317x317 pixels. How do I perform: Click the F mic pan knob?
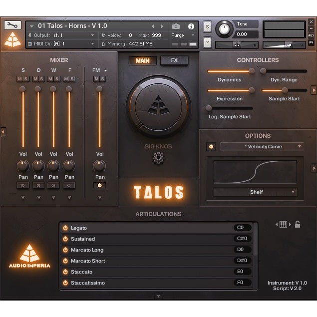click(x=69, y=166)
